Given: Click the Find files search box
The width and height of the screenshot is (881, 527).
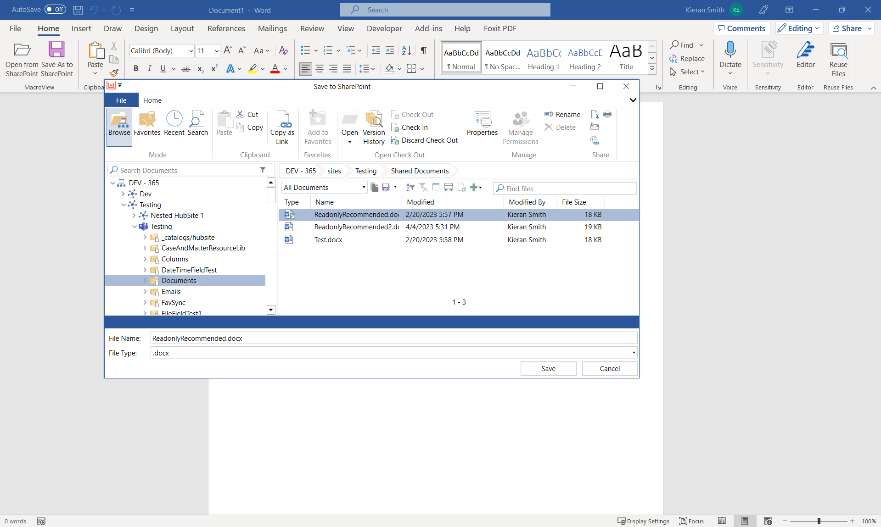Looking at the screenshot, I should click(565, 188).
